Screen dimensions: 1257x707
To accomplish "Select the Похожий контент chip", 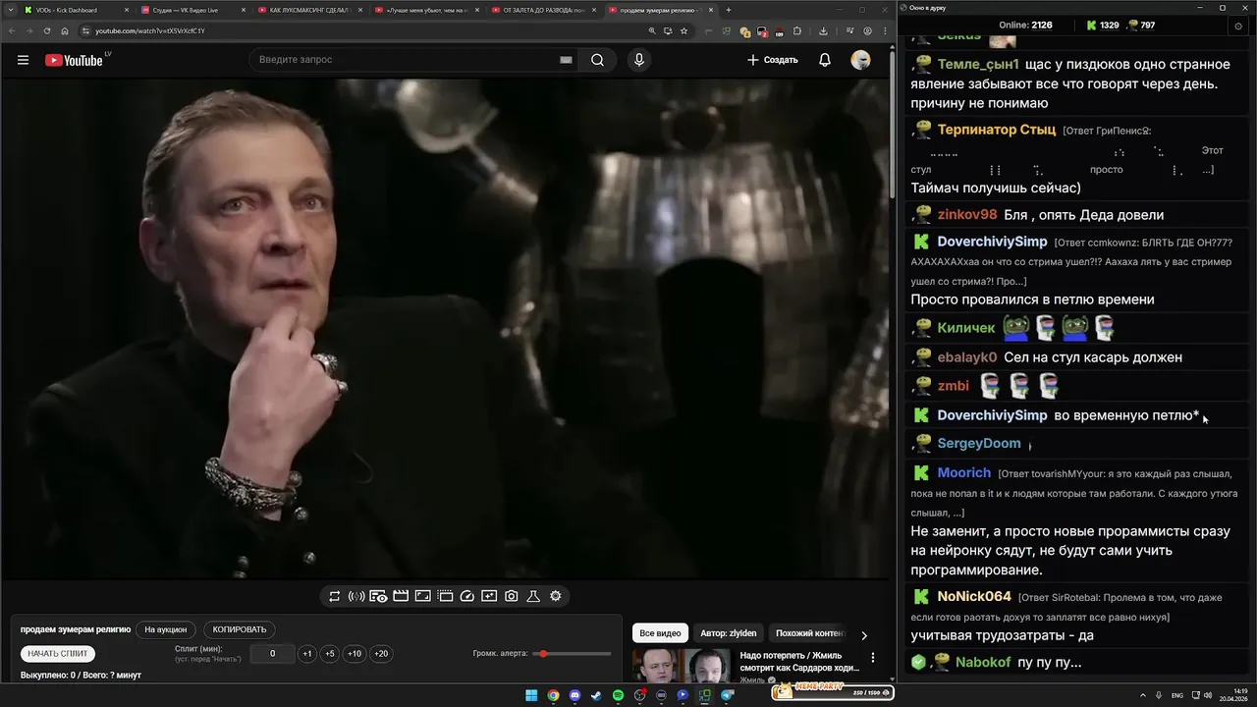I will click(809, 633).
